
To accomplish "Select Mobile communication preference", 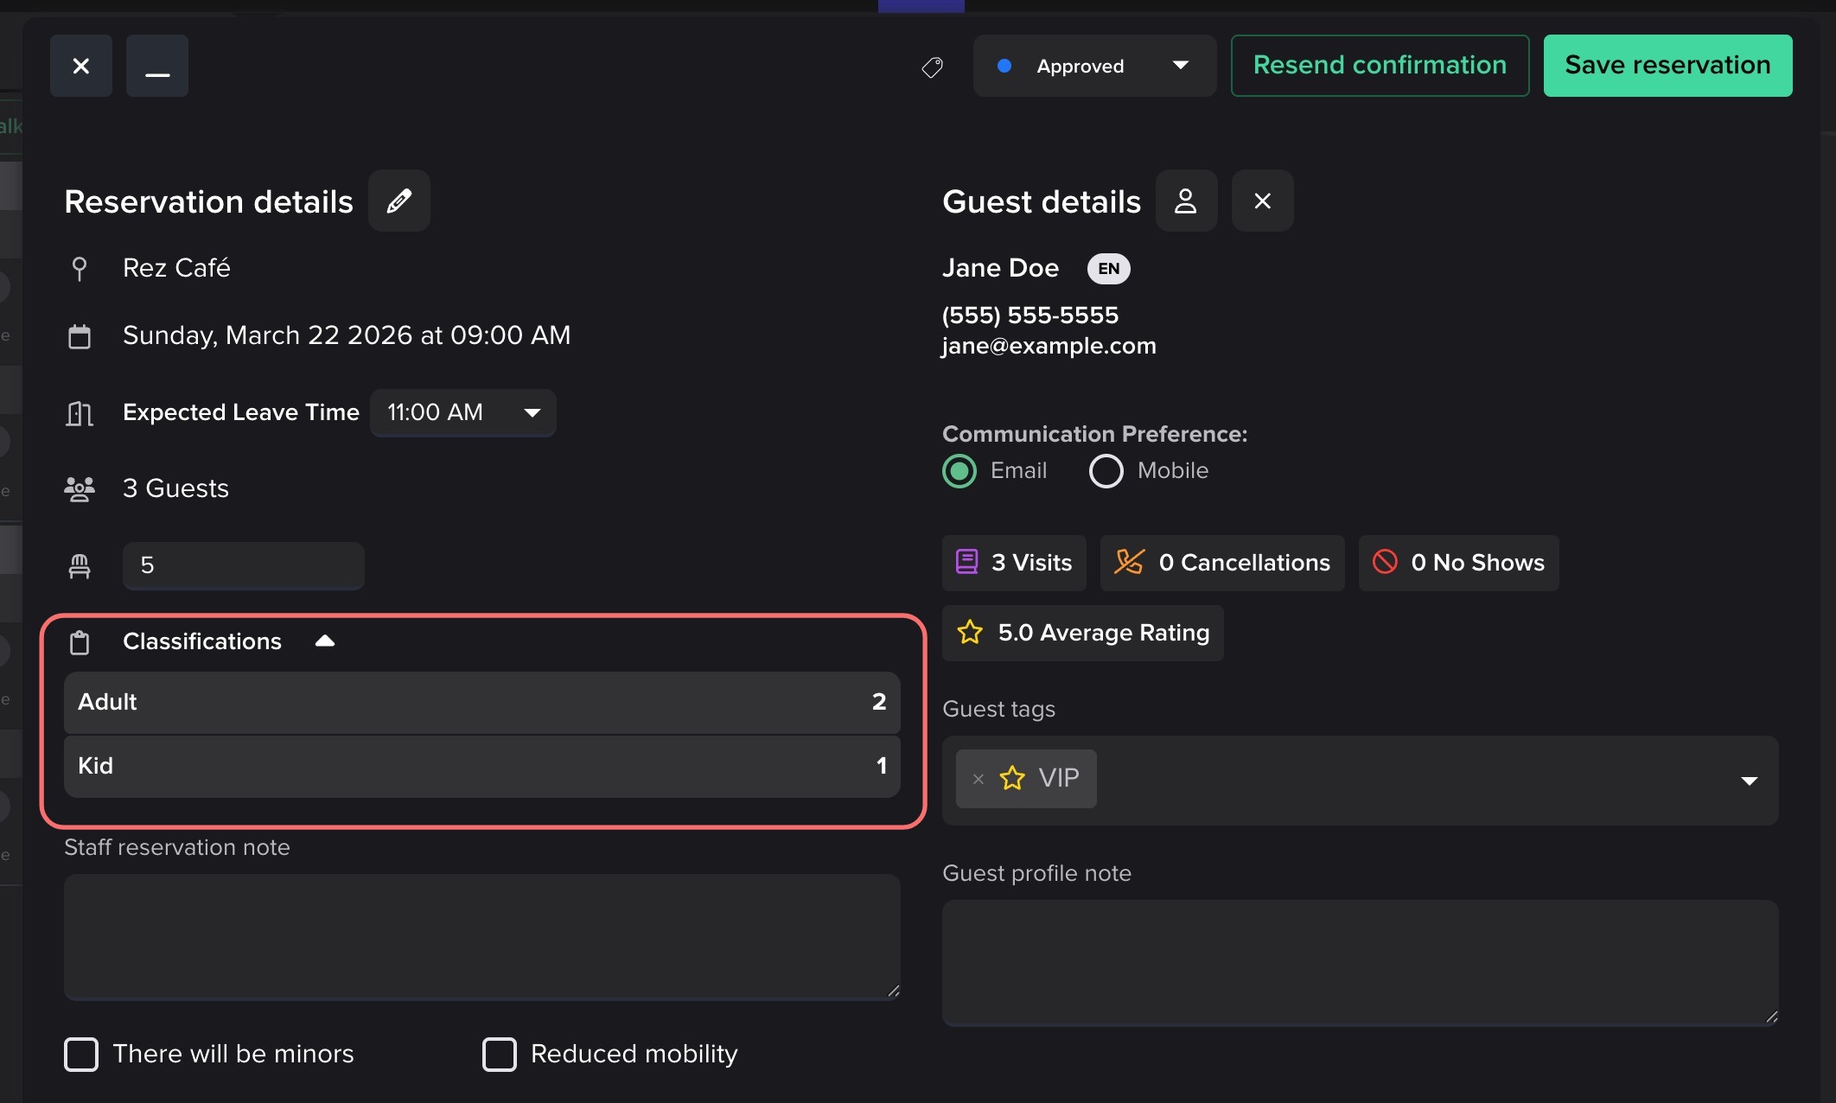I will pos(1106,471).
